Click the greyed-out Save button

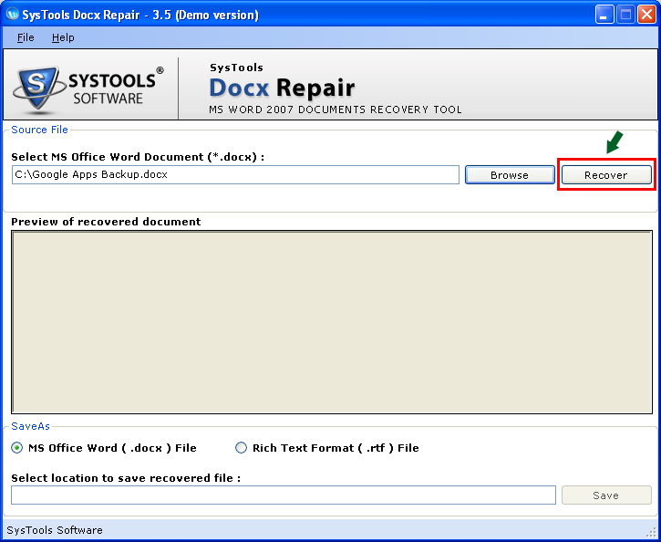[605, 495]
